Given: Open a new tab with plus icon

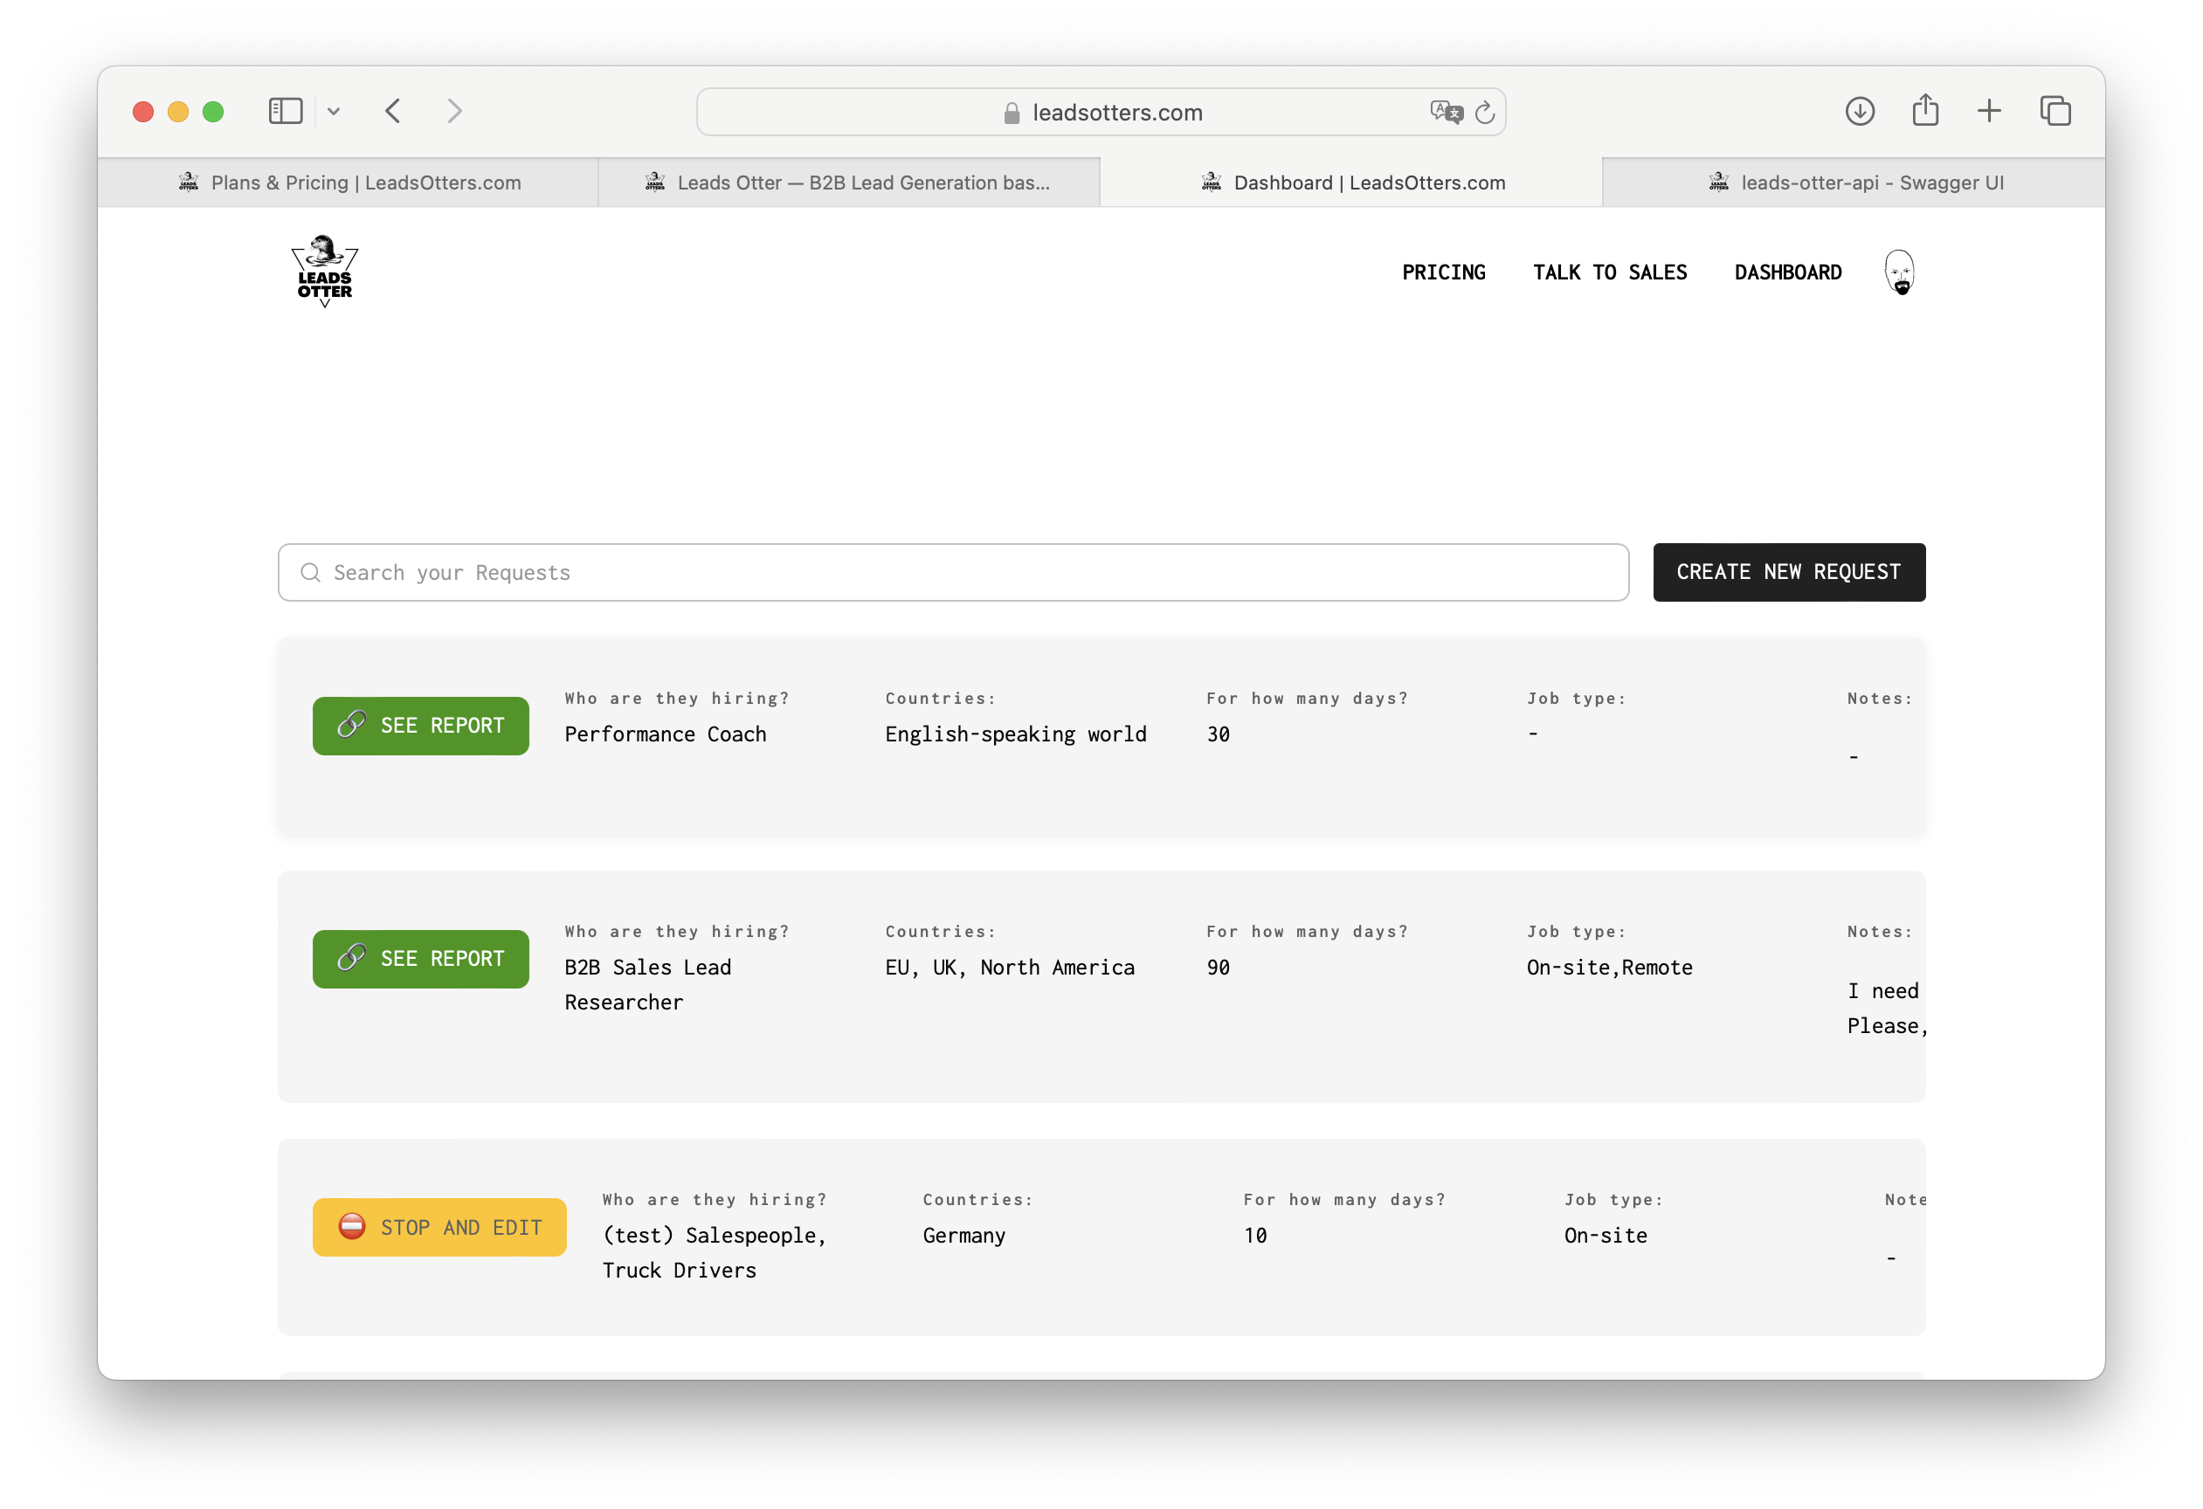Looking at the screenshot, I should tap(1989, 111).
